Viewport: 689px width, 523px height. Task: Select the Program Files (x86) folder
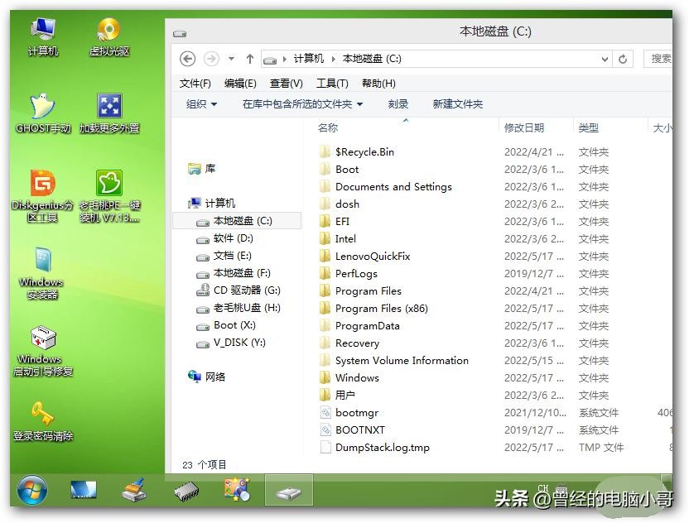coord(381,309)
